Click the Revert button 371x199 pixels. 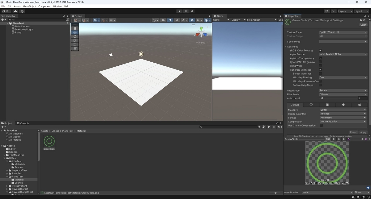[x=354, y=132]
